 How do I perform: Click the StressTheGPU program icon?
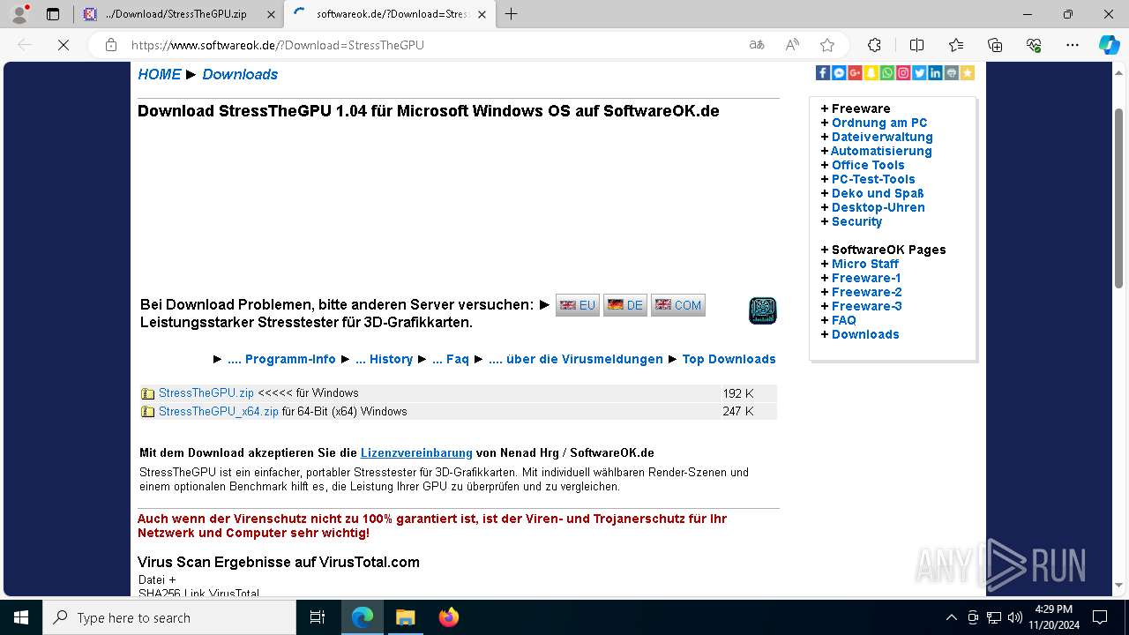point(763,310)
